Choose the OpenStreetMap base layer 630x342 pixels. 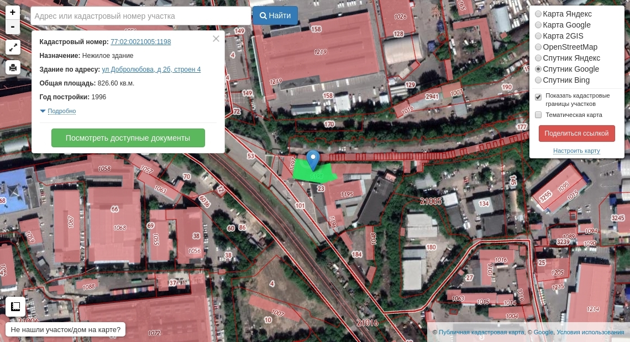pos(538,47)
